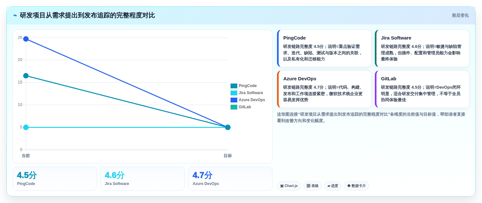The height and width of the screenshot is (203, 482).
Task: Select the Jira Software data point at 5
Action: 26,127
